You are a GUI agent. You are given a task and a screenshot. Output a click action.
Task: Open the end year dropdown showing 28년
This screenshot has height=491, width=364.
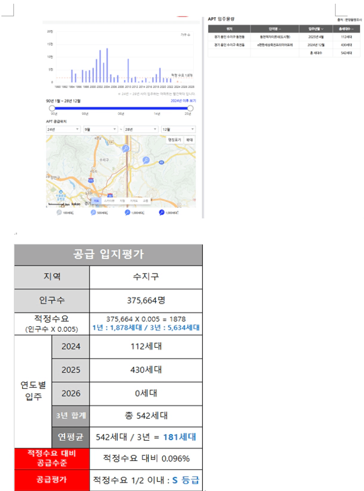[141, 129]
